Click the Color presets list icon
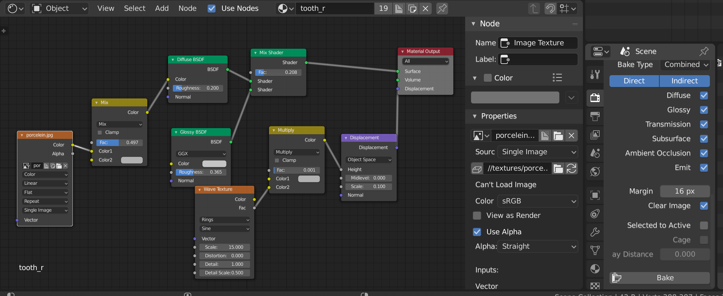This screenshot has height=296, width=723. 557,78
